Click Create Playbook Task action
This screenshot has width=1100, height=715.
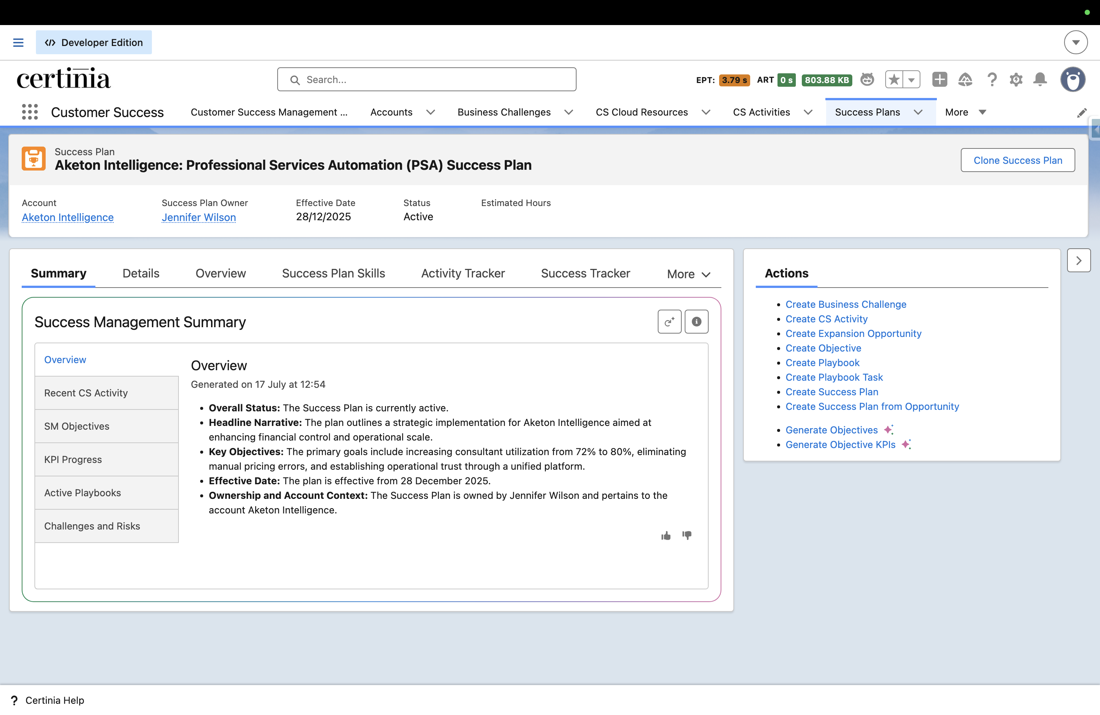click(834, 377)
